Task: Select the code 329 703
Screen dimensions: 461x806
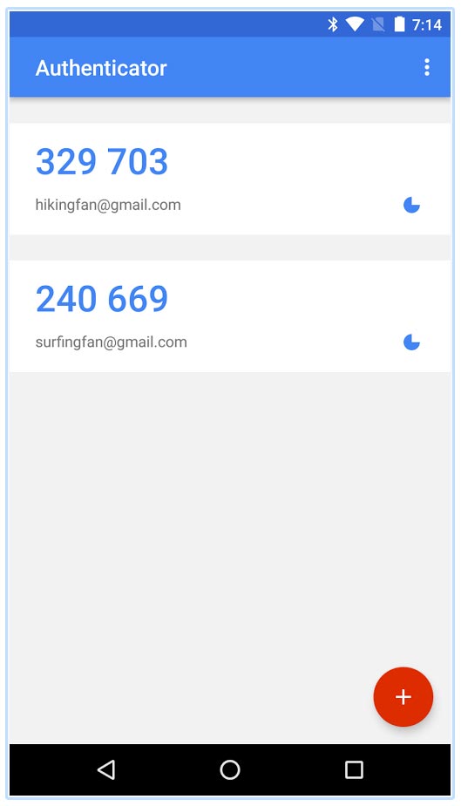Action: coord(102,161)
